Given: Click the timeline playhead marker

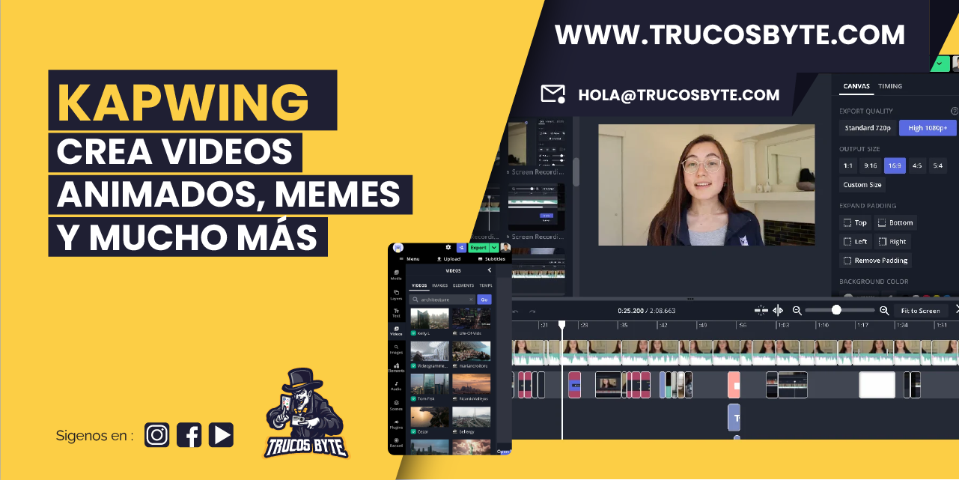Looking at the screenshot, I should (x=561, y=325).
